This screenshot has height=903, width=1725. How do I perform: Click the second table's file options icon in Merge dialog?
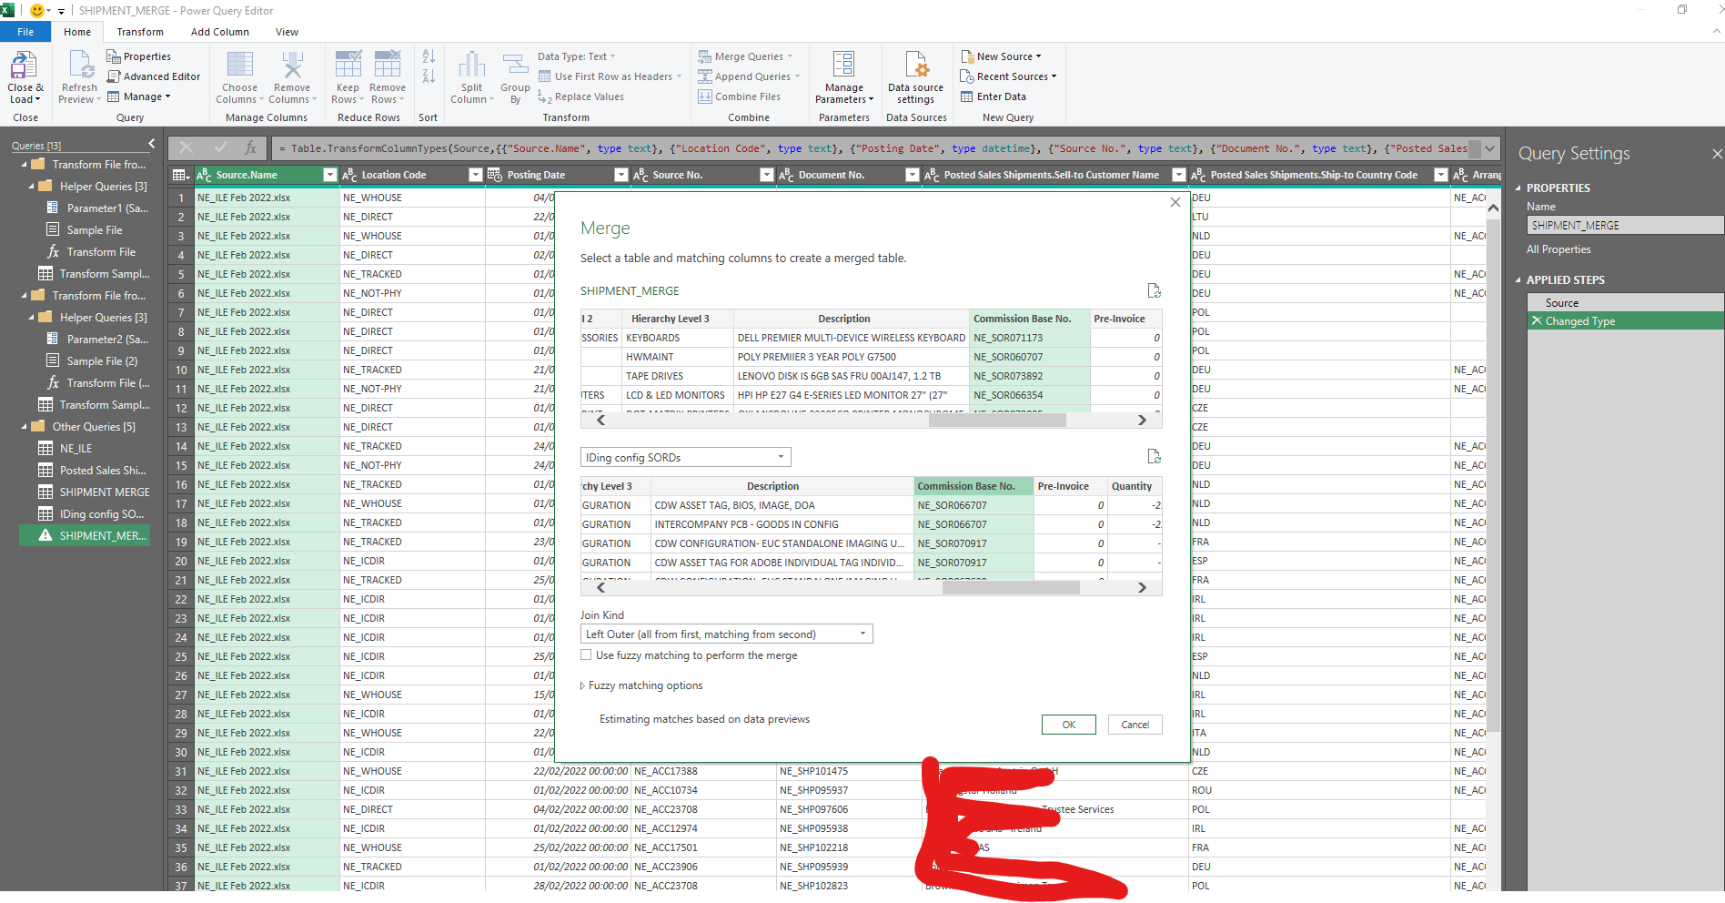[x=1154, y=456]
